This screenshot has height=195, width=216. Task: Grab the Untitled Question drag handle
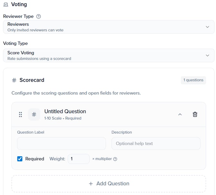point(20,115)
